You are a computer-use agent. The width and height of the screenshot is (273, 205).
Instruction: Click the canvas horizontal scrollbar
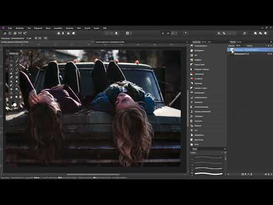(93, 174)
